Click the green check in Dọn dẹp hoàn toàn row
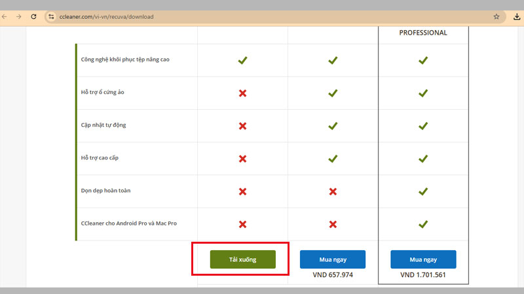The width and height of the screenshot is (524, 294). point(423,191)
